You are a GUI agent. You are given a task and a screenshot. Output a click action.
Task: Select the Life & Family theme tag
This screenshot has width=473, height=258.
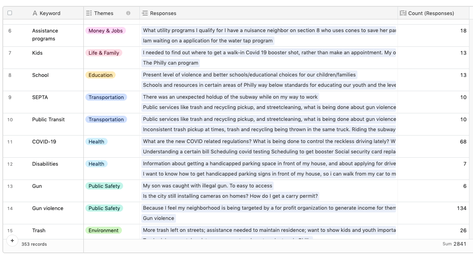(104, 53)
